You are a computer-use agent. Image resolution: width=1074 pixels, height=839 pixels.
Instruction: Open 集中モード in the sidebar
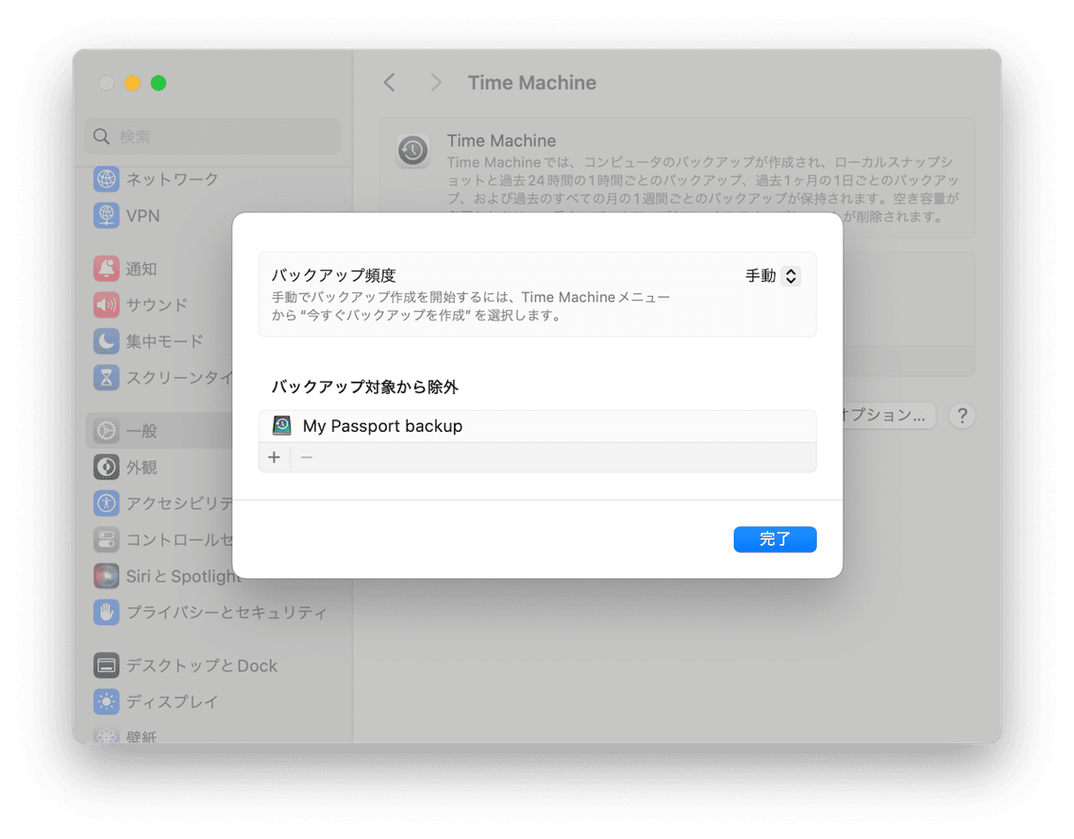coord(148,342)
